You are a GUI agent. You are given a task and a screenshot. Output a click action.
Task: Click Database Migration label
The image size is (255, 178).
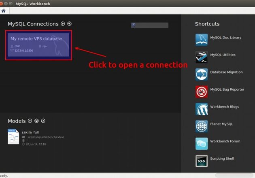(x=226, y=72)
